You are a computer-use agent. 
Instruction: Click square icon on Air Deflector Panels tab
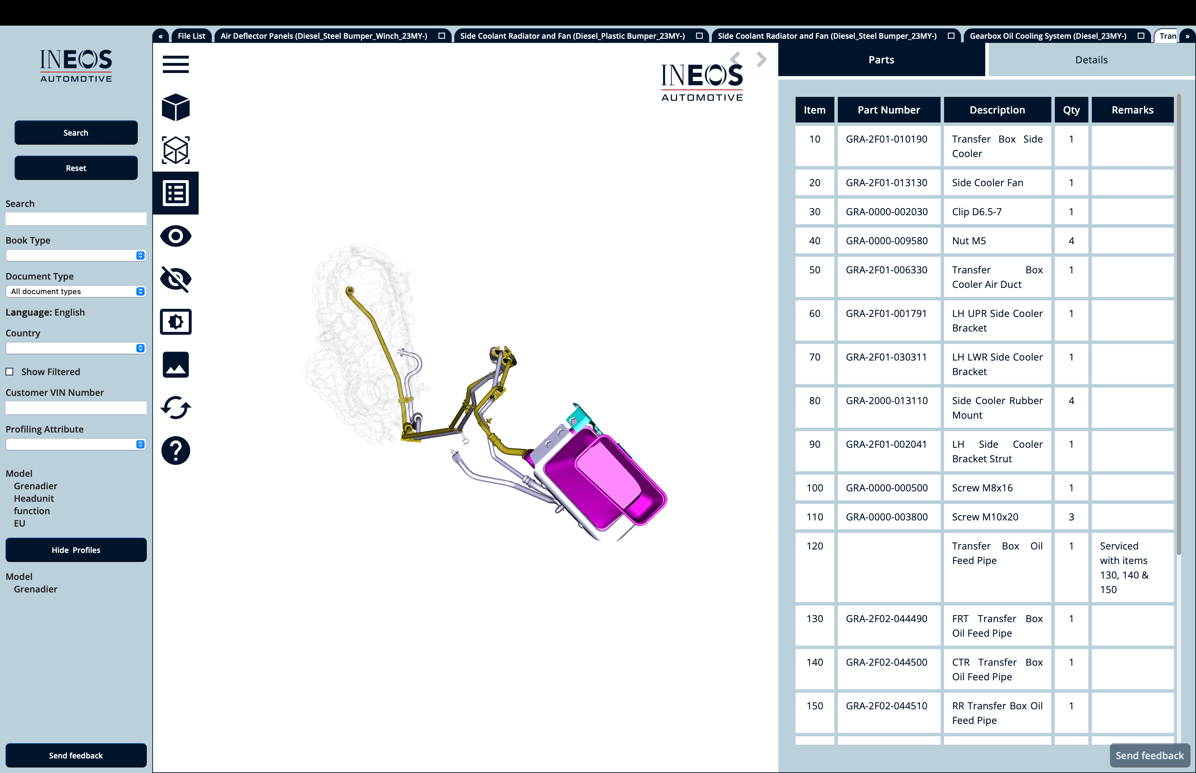(442, 36)
